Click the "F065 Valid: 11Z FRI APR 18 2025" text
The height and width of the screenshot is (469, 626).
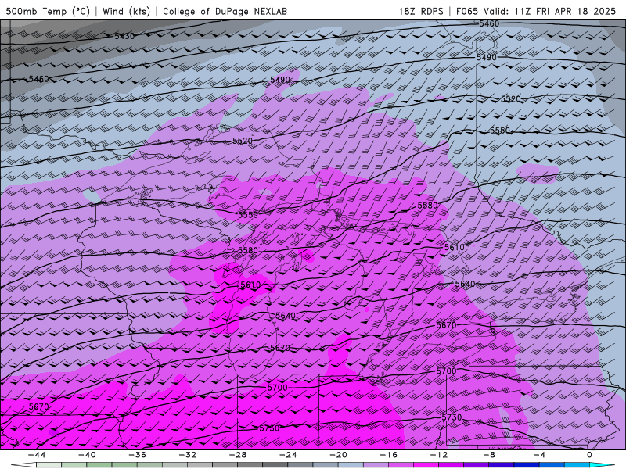pos(536,11)
